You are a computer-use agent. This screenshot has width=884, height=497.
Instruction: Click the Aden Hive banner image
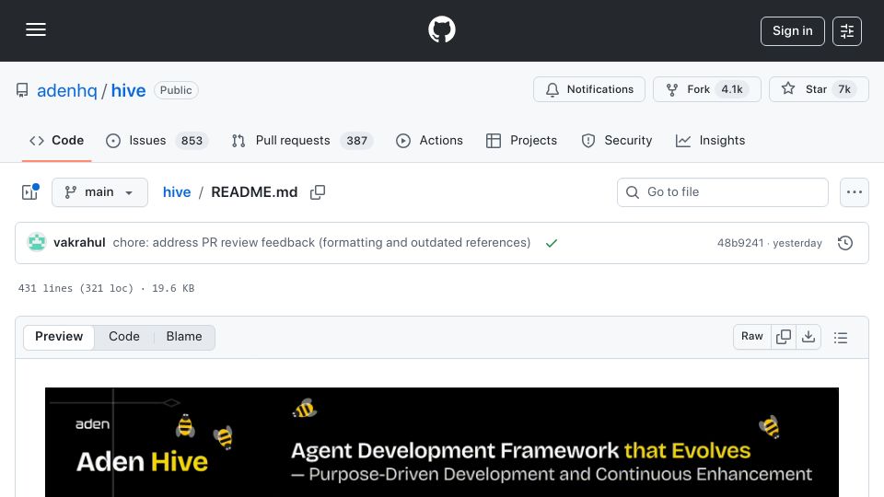pos(441,442)
